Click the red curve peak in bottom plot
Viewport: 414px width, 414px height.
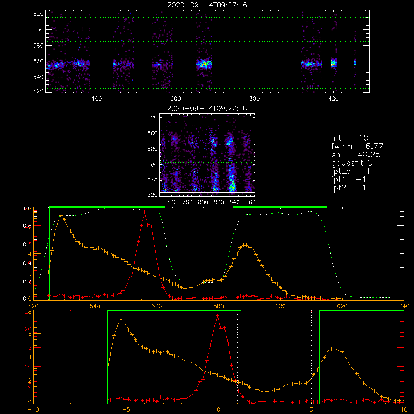coord(218,315)
